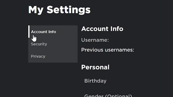Viewport: 173px width, 97px height.
Task: Open the Account Info sidebar tab
Action: tap(53, 32)
